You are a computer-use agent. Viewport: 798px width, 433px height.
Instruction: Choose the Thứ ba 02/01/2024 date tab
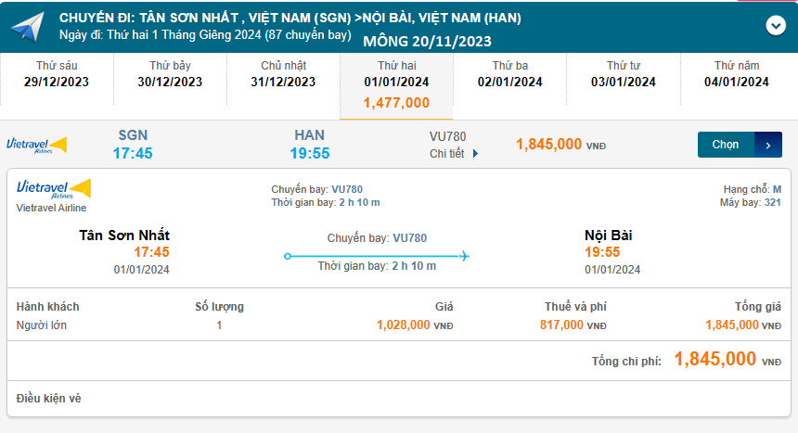tap(509, 74)
